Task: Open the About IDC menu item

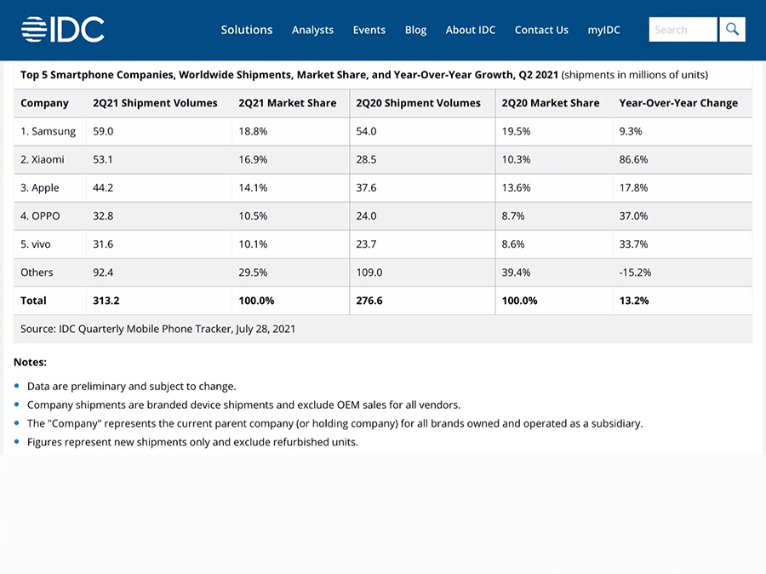Action: 471,30
